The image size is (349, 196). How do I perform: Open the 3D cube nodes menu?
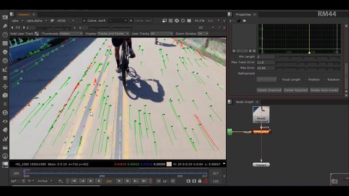point(5,95)
